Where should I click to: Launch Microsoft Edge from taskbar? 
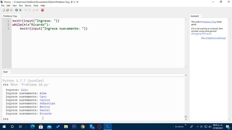[x=32, y=127]
